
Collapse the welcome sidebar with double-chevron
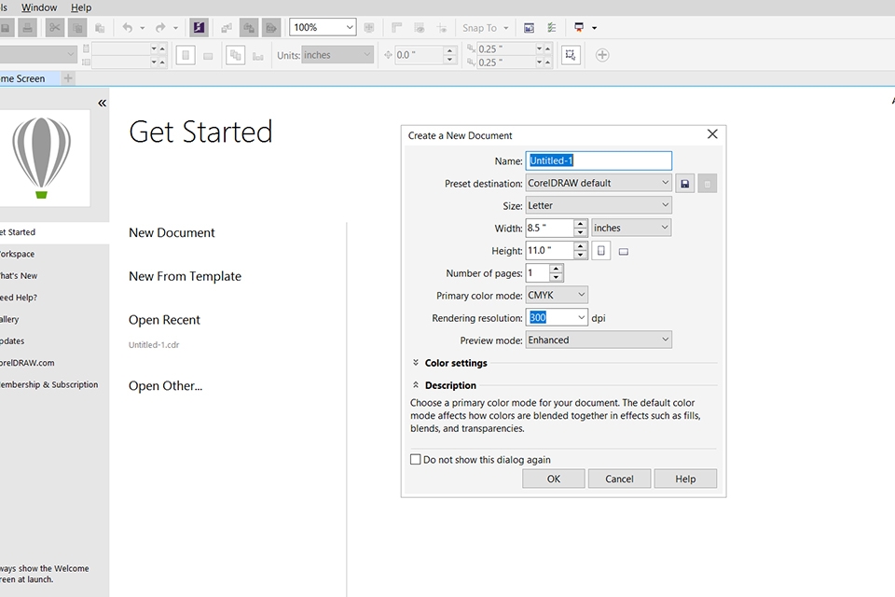[x=102, y=103]
